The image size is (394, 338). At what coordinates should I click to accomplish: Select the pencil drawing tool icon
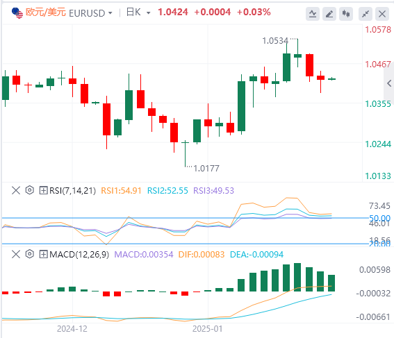pos(329,14)
